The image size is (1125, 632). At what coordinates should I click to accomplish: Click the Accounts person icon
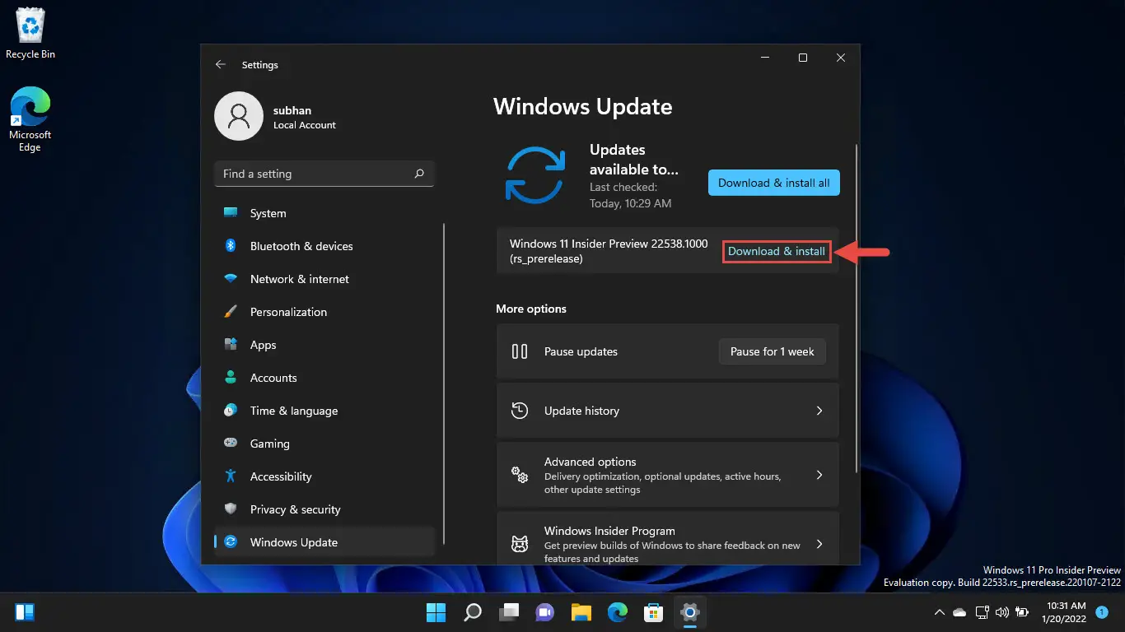(231, 378)
